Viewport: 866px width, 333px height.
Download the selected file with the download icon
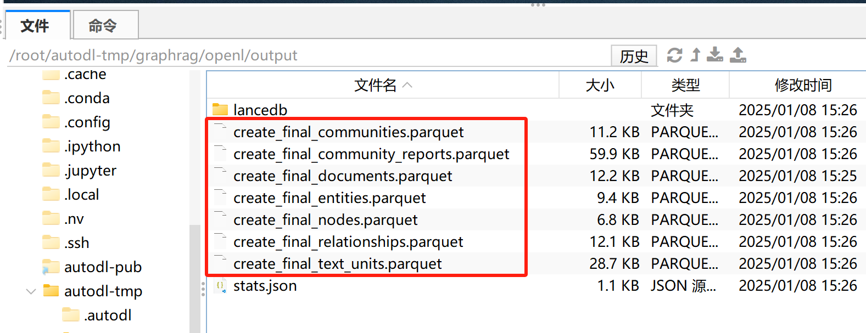point(715,55)
